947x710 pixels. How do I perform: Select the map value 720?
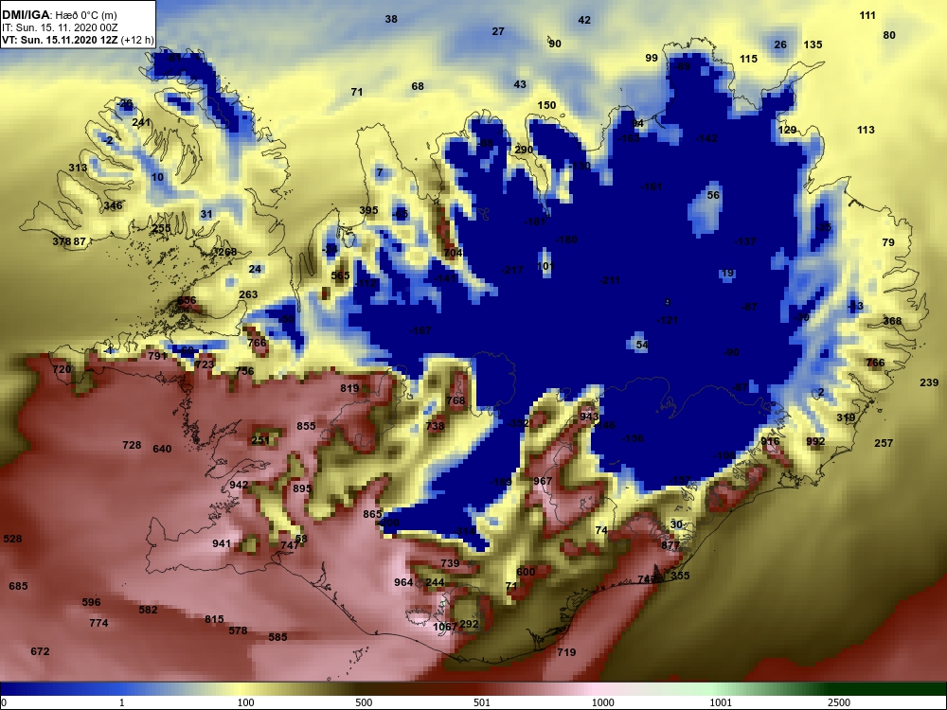[62, 369]
